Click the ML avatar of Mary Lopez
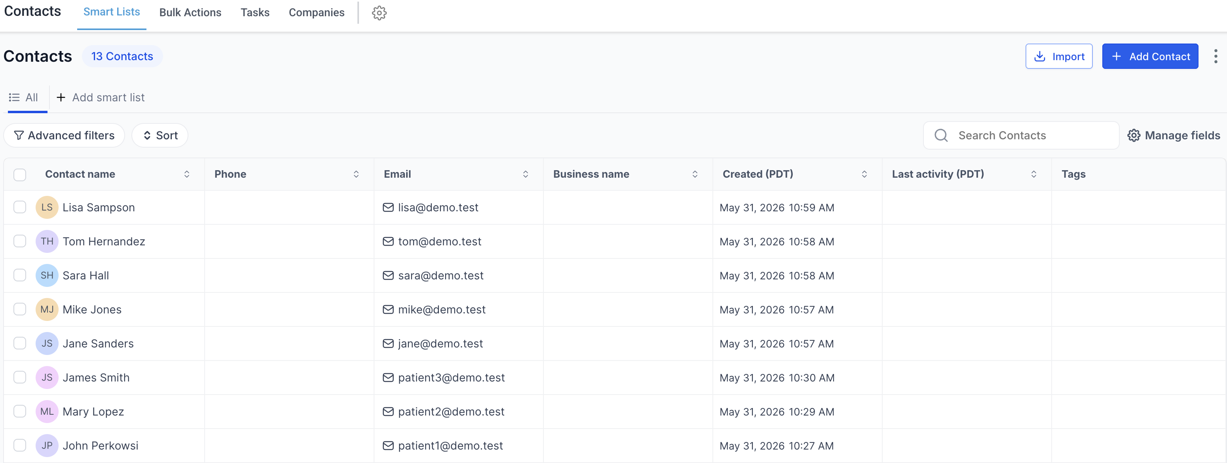 point(47,412)
